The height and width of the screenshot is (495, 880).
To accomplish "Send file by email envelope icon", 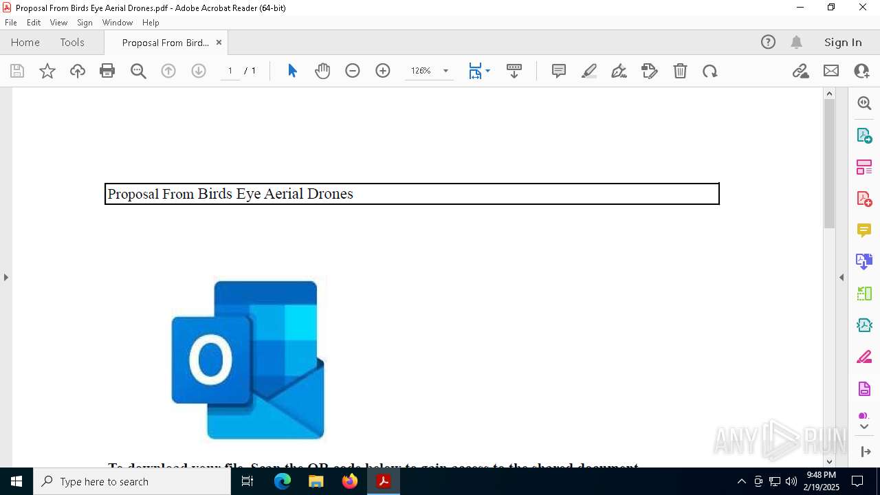I will tap(831, 71).
